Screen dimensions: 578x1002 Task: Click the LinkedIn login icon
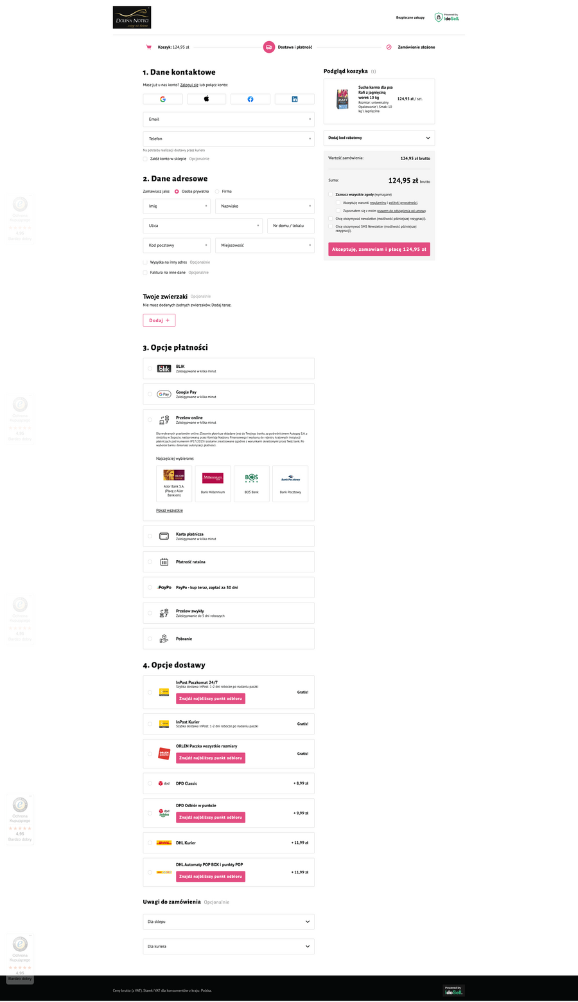coord(295,99)
